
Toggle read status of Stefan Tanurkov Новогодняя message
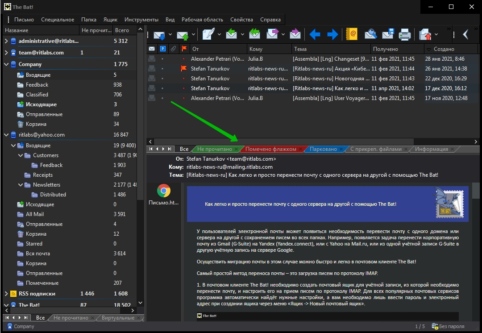152,79
